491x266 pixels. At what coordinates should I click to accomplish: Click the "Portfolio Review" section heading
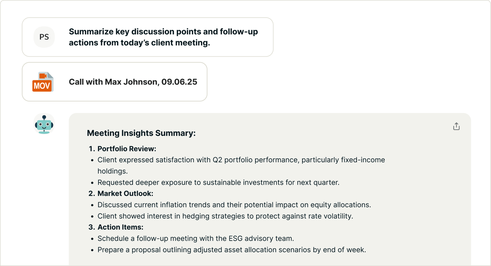126,149
